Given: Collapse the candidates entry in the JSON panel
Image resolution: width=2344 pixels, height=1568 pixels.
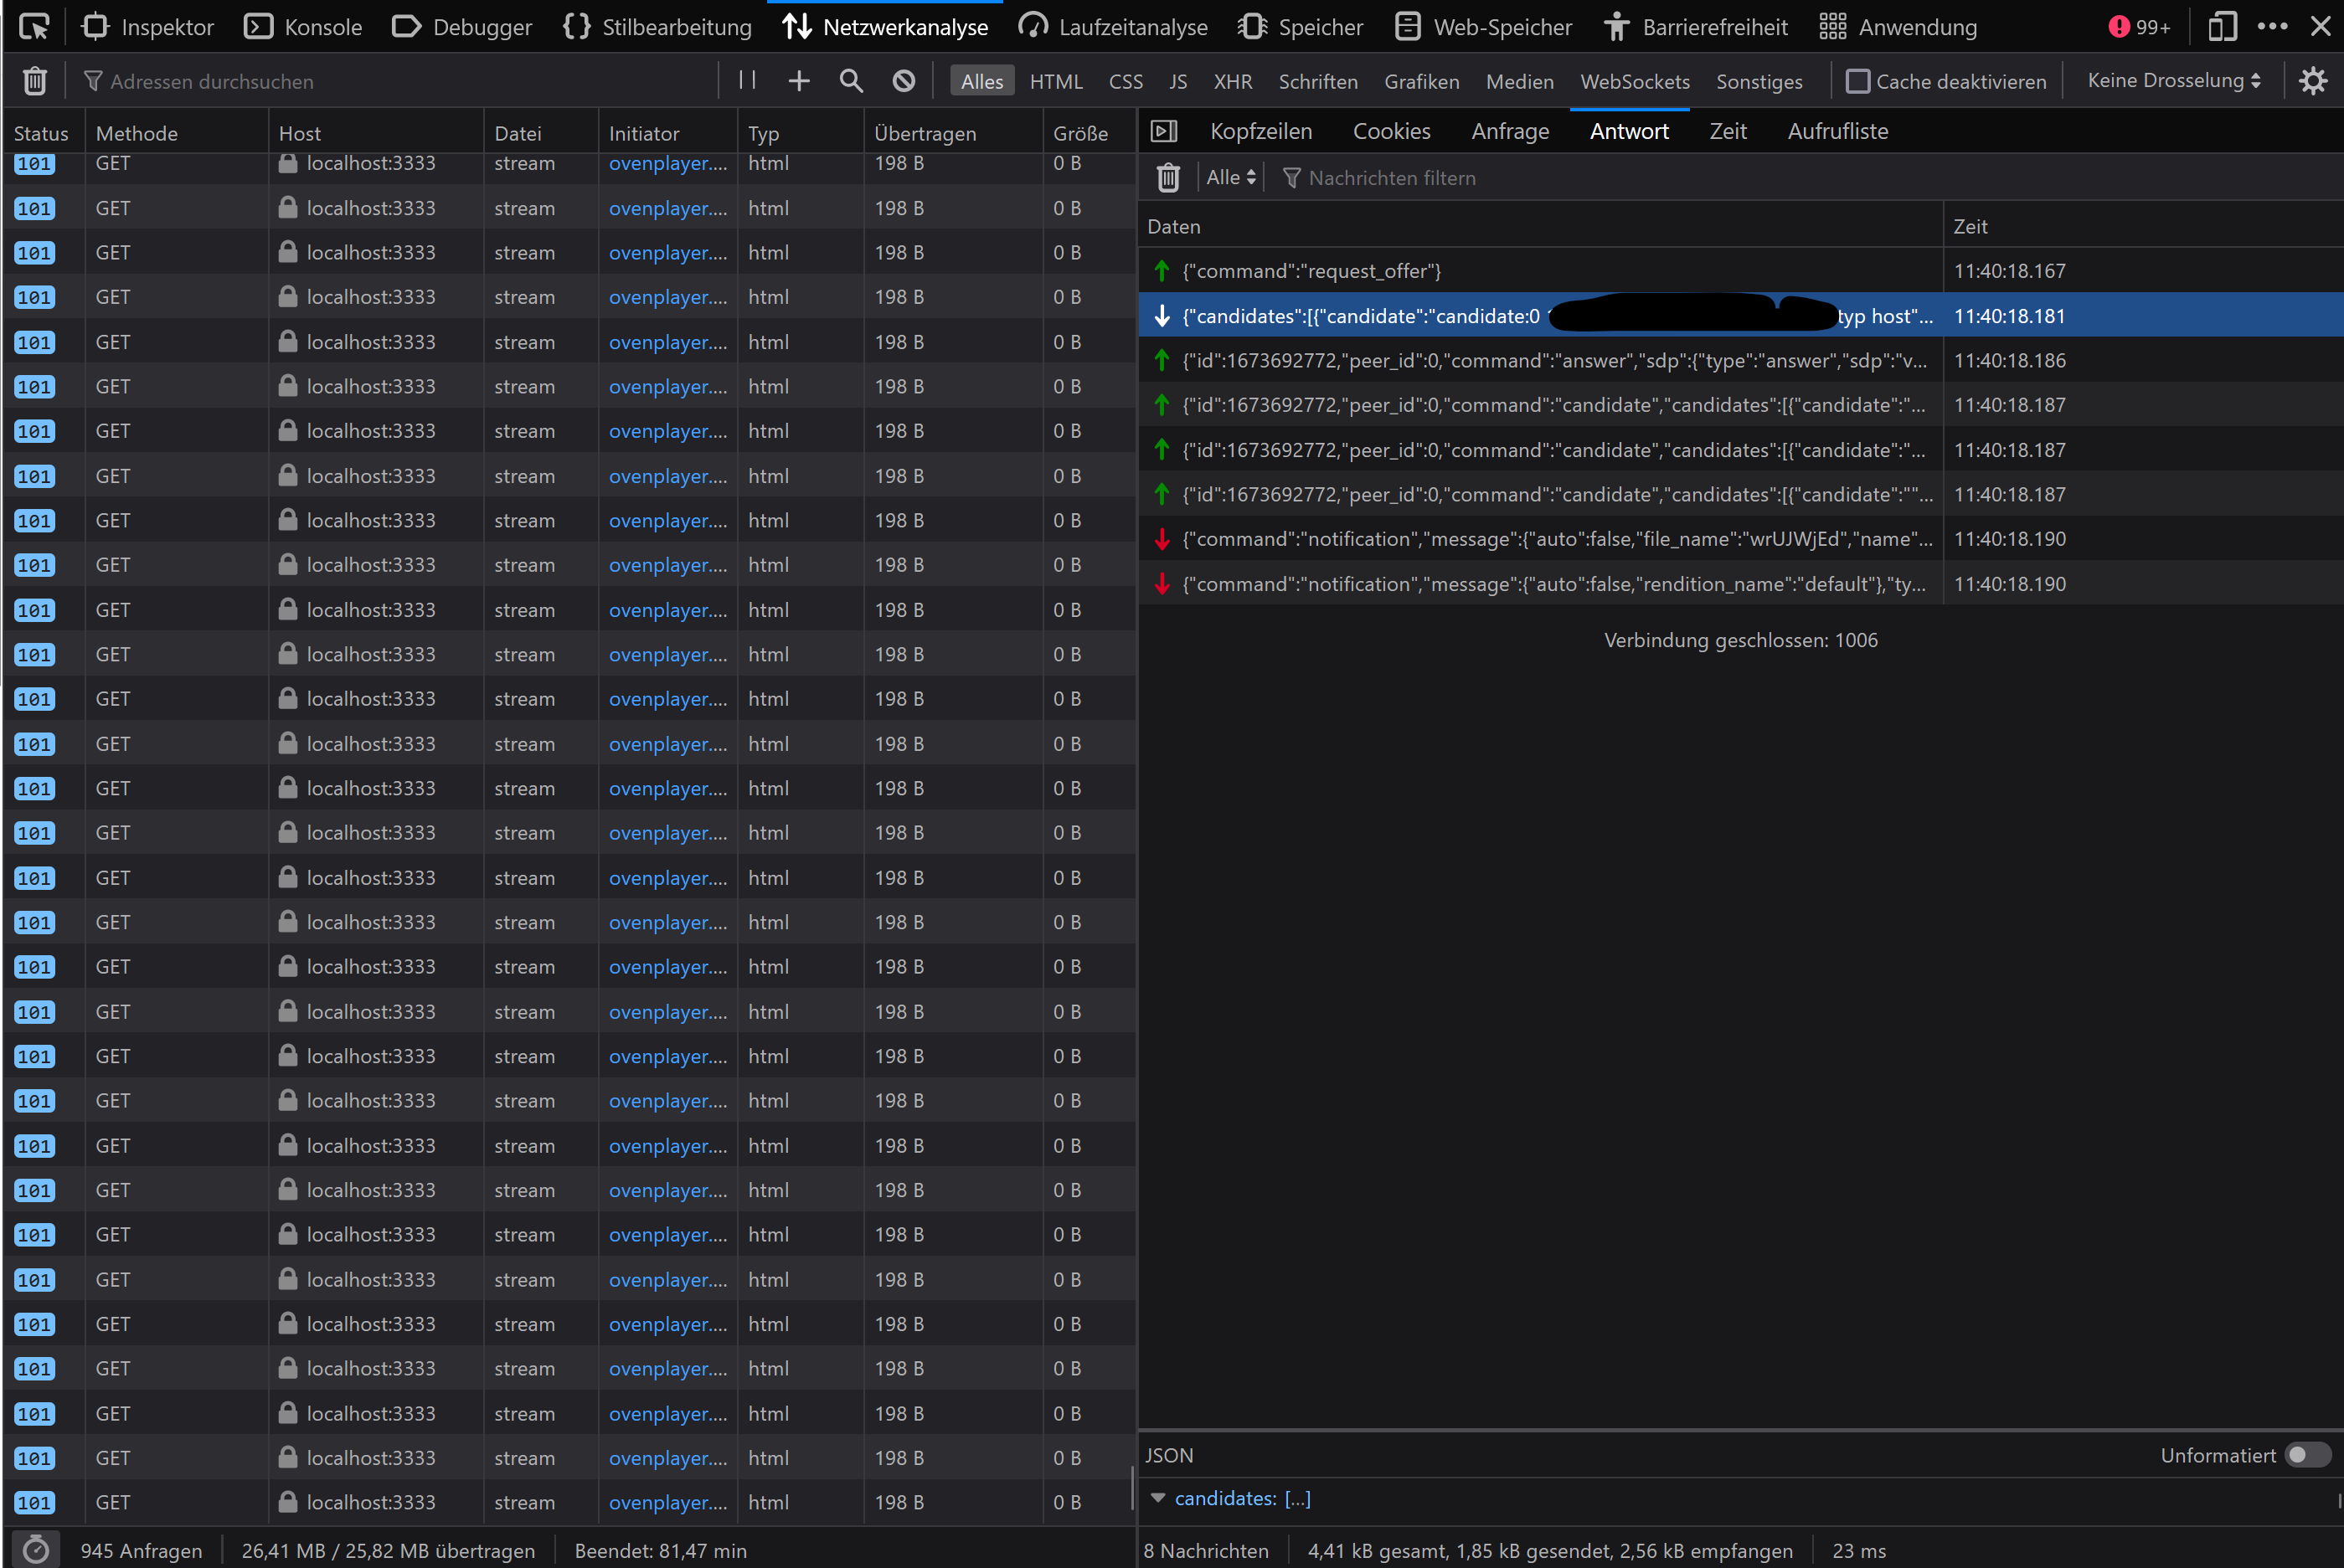Looking at the screenshot, I should [1158, 1498].
